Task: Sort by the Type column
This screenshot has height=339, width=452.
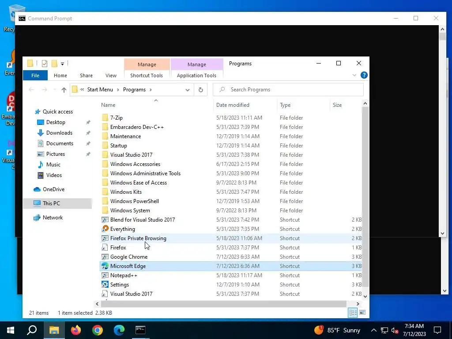Action: (285, 105)
